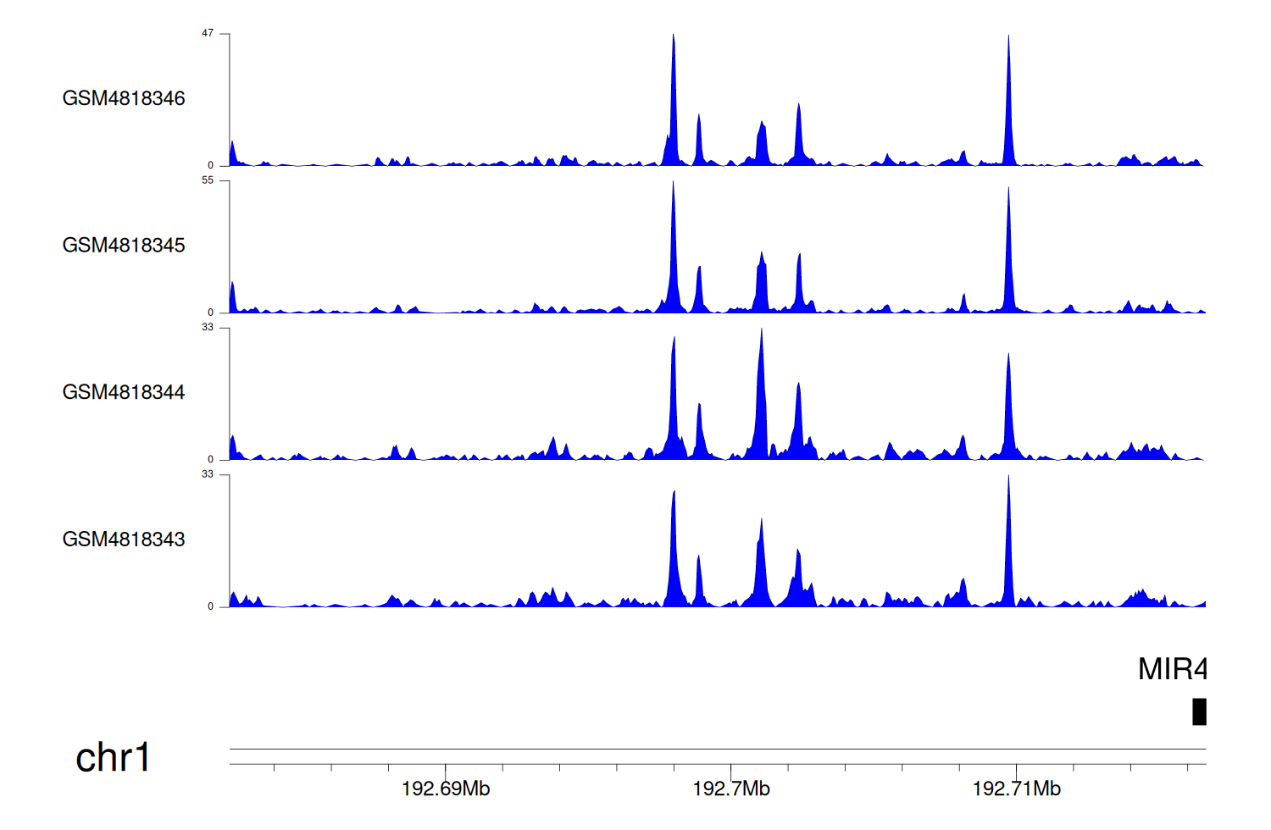Viewport: 1271px width, 830px height.
Task: Click the 33 scale value on GSM4818343 track
Action: [x=208, y=474]
